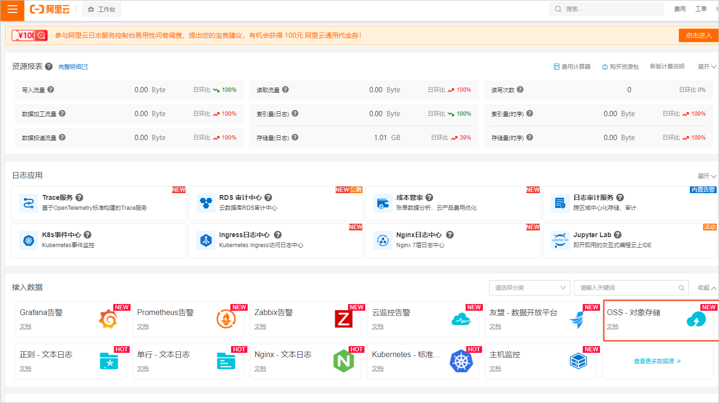
Task: Click help icon next to 读写次数
Action: 520,89
